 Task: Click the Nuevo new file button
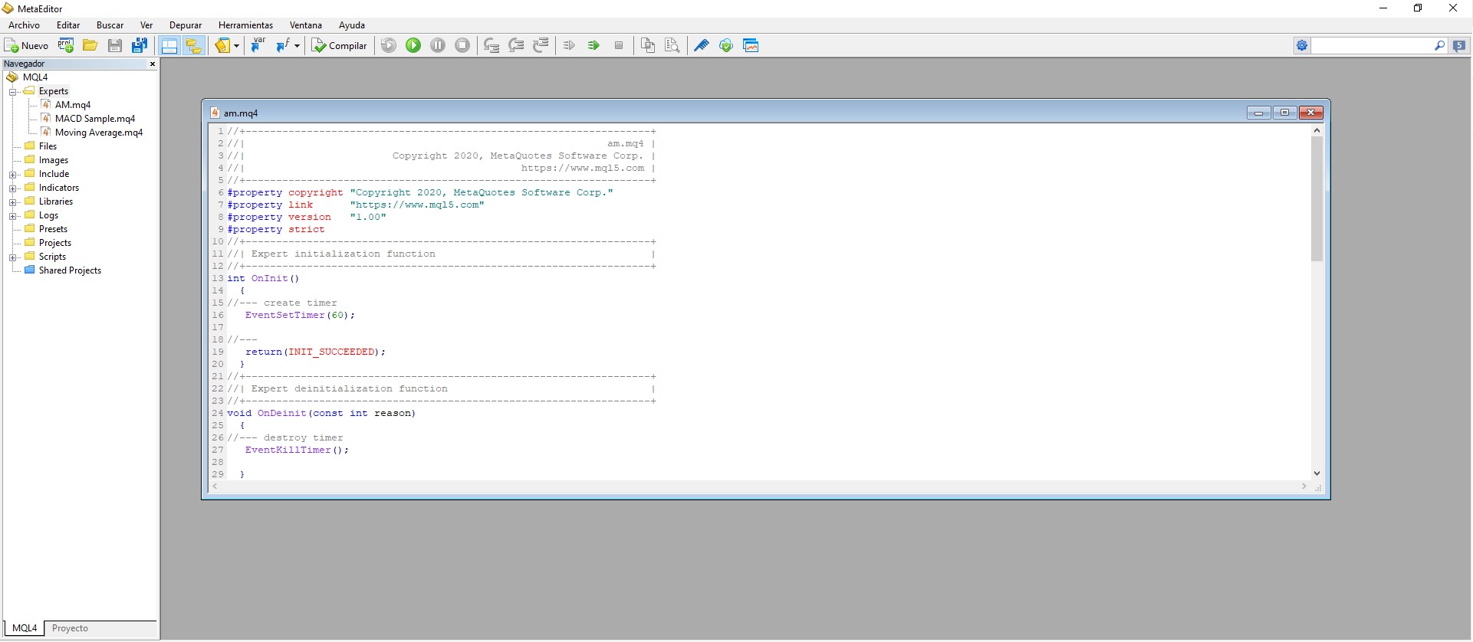[x=26, y=45]
